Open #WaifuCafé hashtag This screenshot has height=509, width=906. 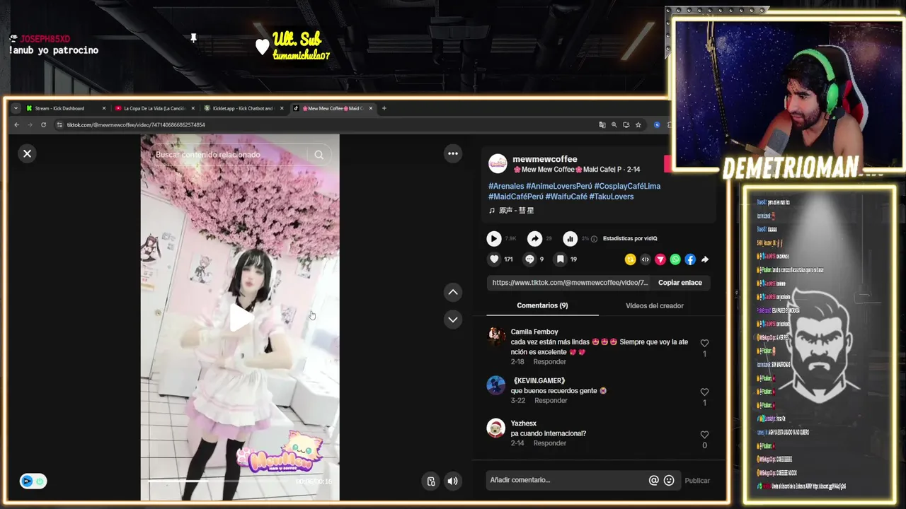[566, 197]
